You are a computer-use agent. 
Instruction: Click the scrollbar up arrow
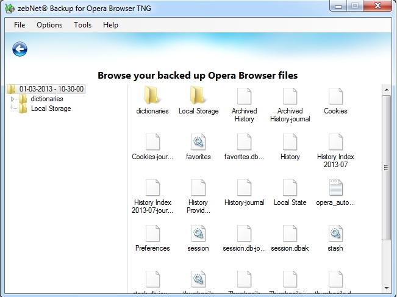tap(387, 90)
